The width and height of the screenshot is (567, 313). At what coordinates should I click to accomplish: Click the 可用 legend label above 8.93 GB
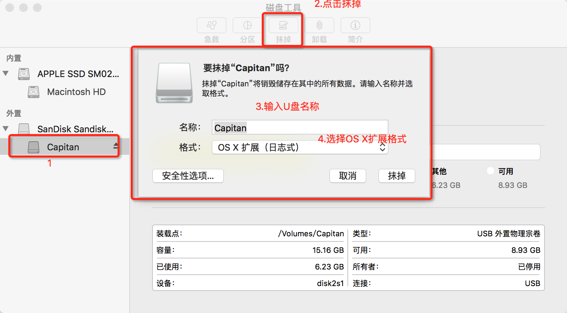click(x=505, y=171)
